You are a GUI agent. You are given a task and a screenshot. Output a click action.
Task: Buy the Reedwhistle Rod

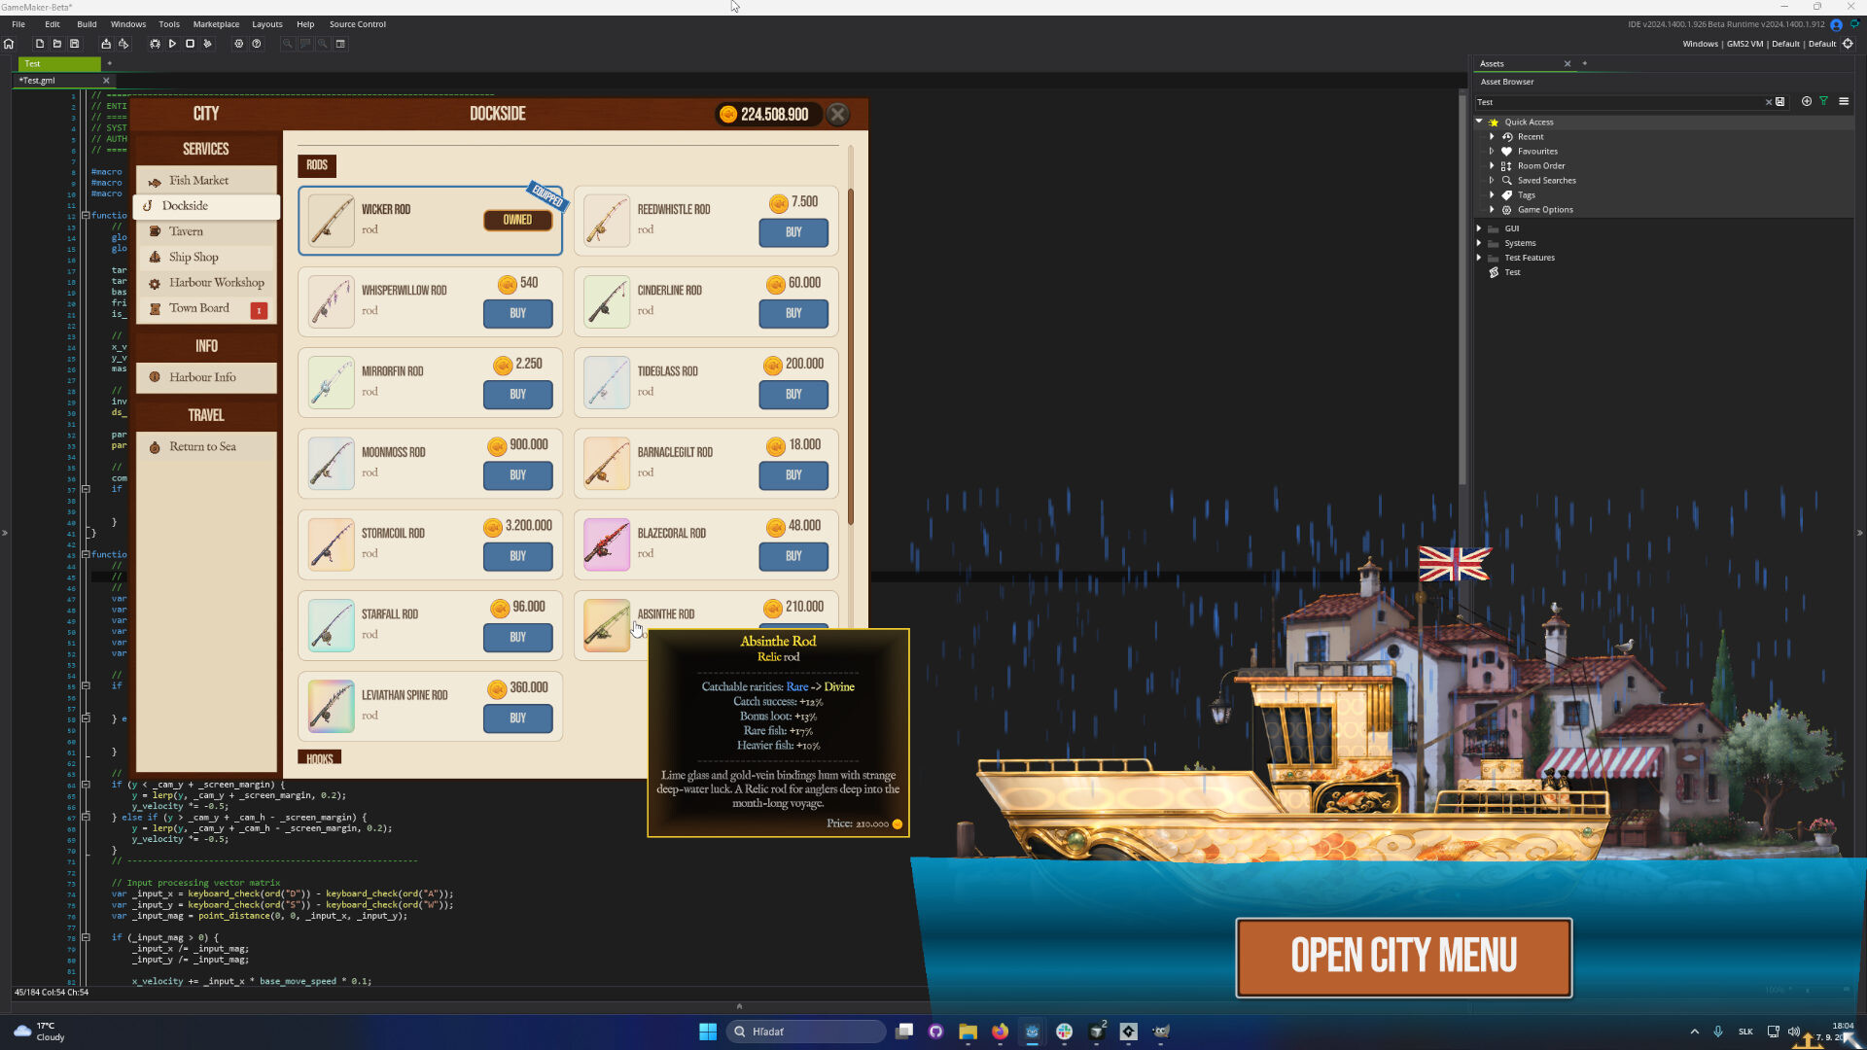[793, 232]
